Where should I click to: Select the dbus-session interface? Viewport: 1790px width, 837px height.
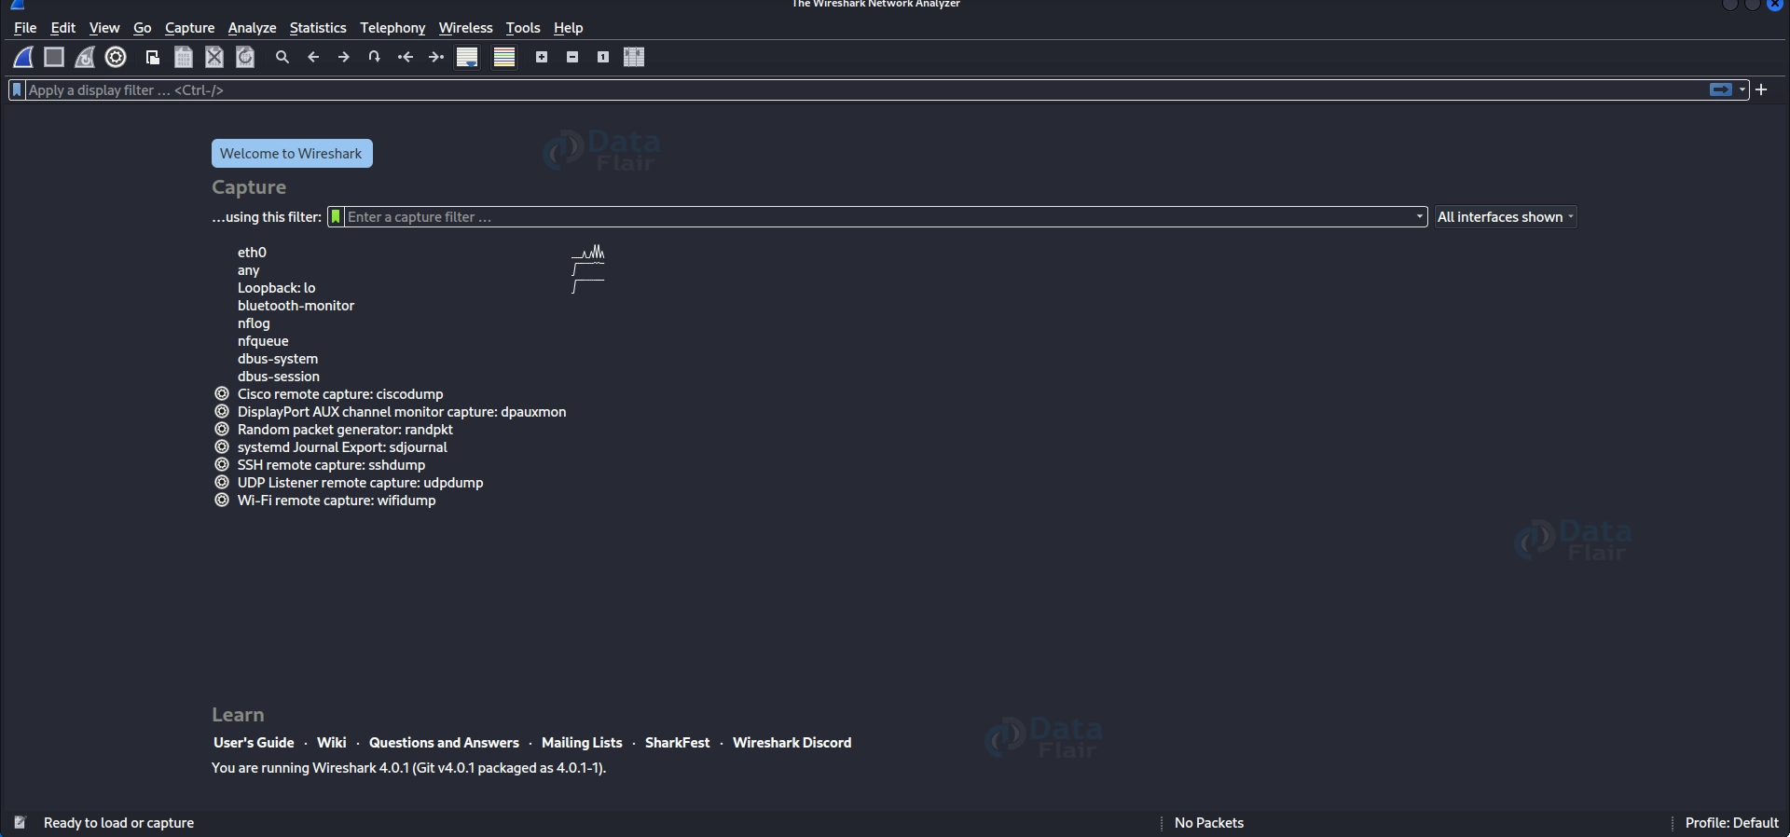point(279,377)
